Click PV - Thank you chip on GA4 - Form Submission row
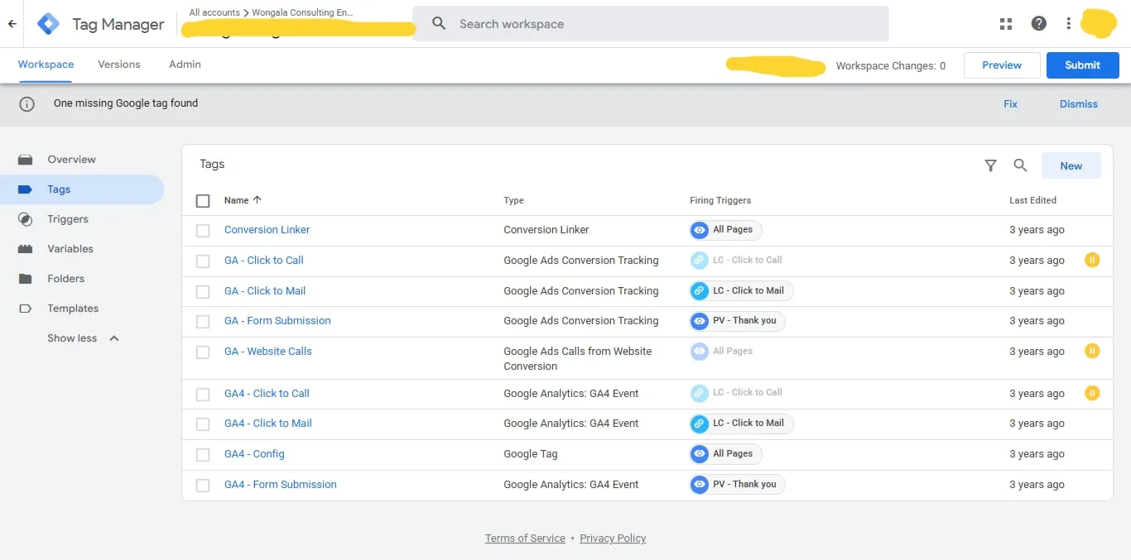The height and width of the screenshot is (560, 1131). [737, 485]
